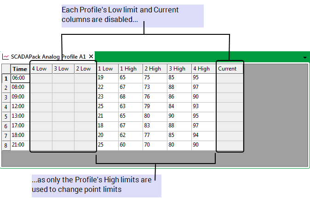Open the tab list dropdown arrow
Viewport: 310px width, 202px height.
305,57
